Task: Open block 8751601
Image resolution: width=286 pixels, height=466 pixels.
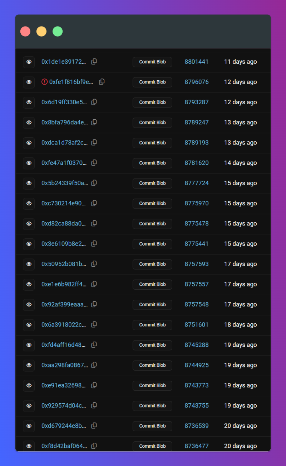Action: (x=197, y=325)
